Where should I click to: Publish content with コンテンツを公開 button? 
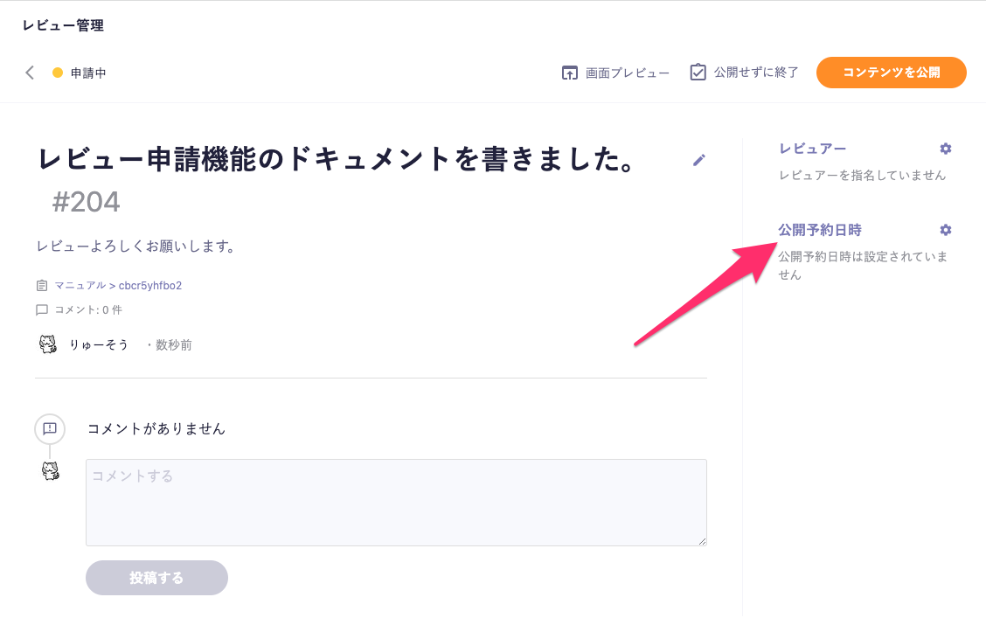click(x=891, y=73)
